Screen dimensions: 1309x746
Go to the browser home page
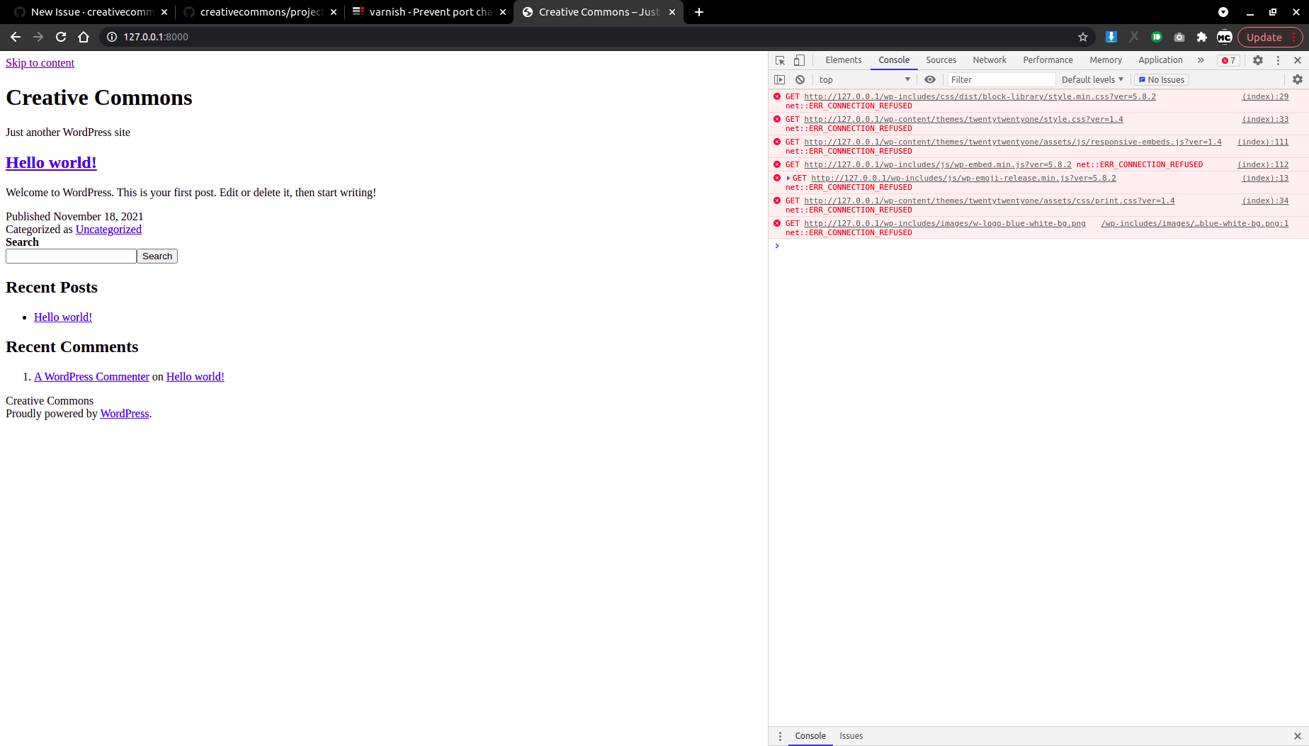(84, 37)
